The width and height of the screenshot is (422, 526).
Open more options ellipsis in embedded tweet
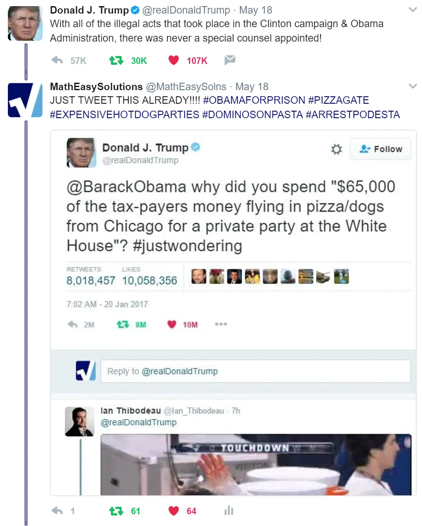(221, 324)
